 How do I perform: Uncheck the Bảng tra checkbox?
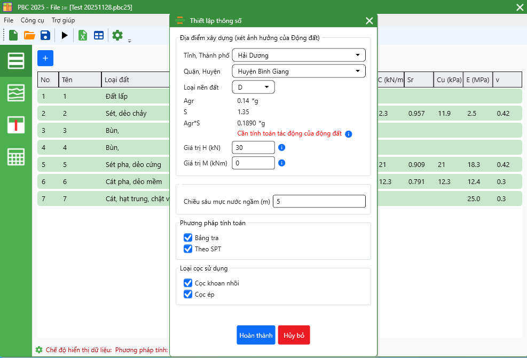[188, 238]
